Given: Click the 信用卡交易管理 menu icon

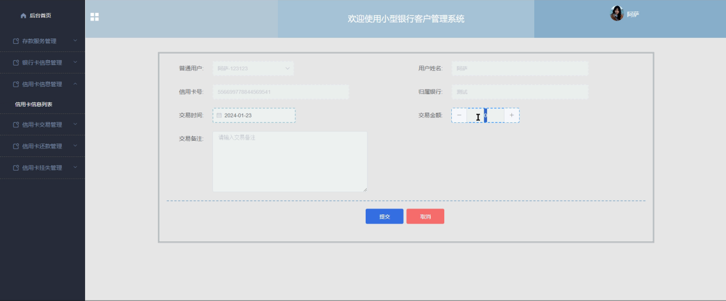Looking at the screenshot, I should pyautogui.click(x=16, y=125).
